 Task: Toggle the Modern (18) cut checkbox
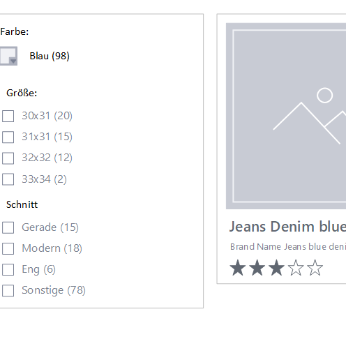coord(8,248)
